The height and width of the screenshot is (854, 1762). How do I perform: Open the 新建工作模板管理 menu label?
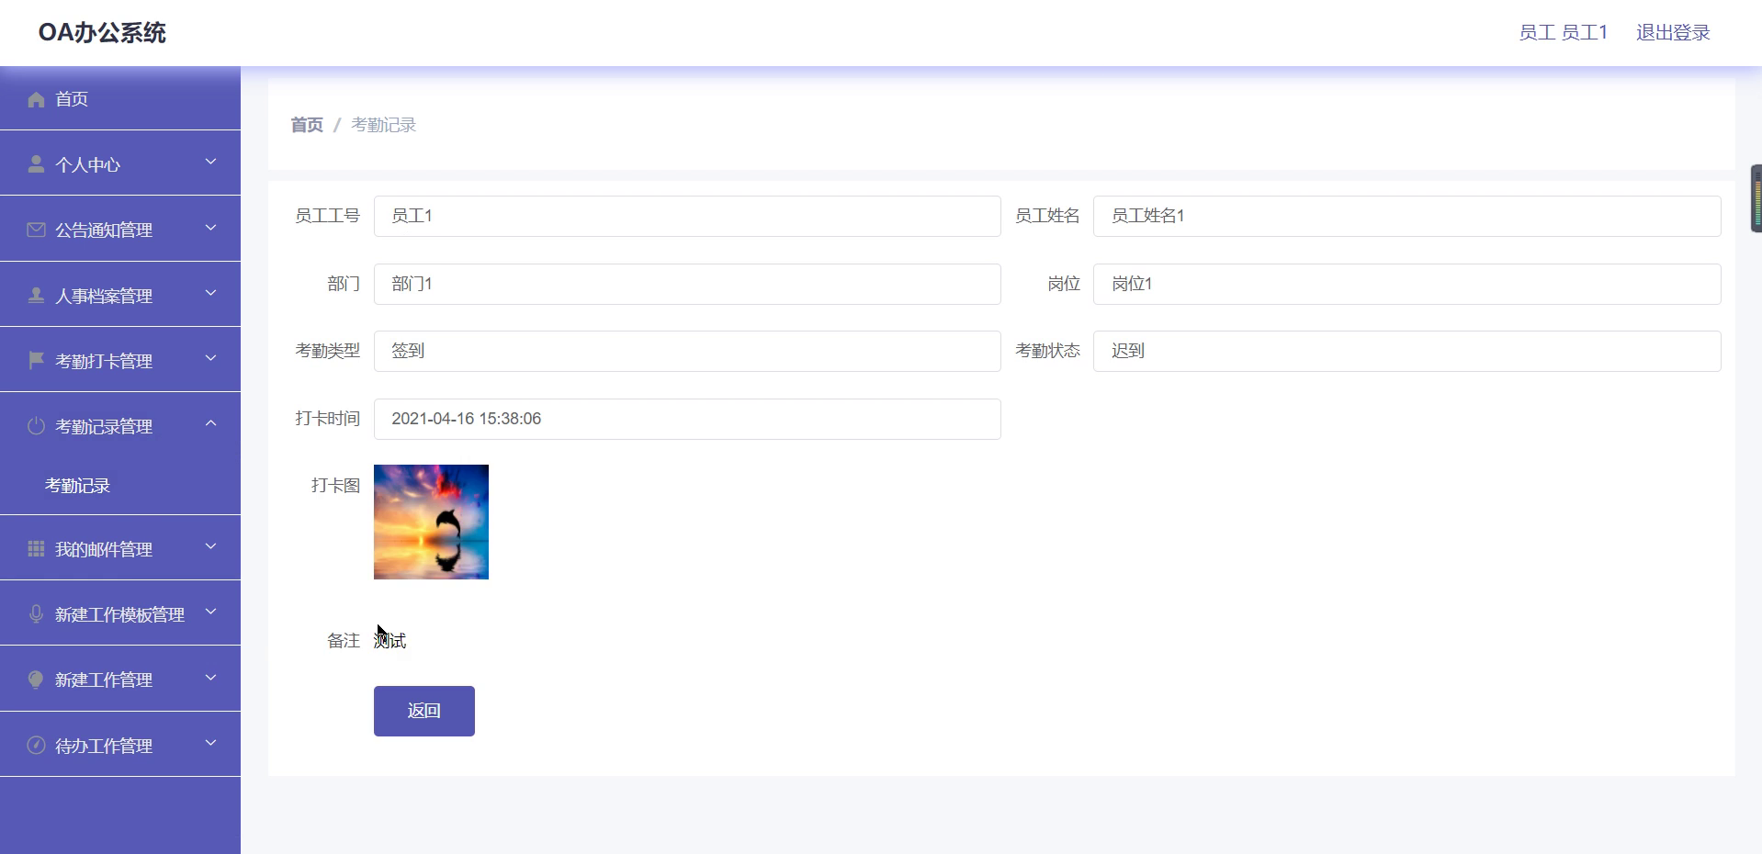pos(119,615)
